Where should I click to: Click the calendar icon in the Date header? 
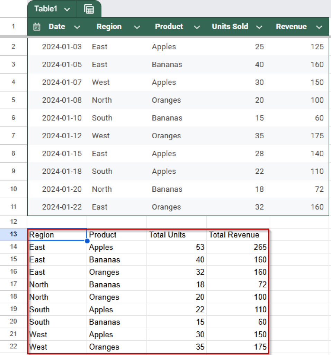tap(37, 26)
